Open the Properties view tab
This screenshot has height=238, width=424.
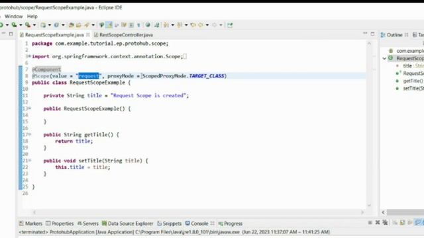point(60,223)
